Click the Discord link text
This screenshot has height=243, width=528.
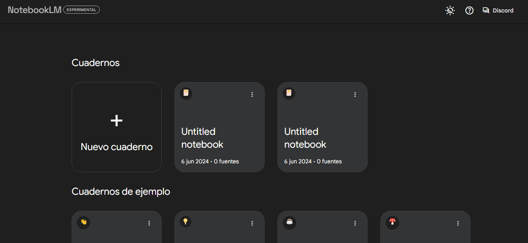[x=503, y=10]
